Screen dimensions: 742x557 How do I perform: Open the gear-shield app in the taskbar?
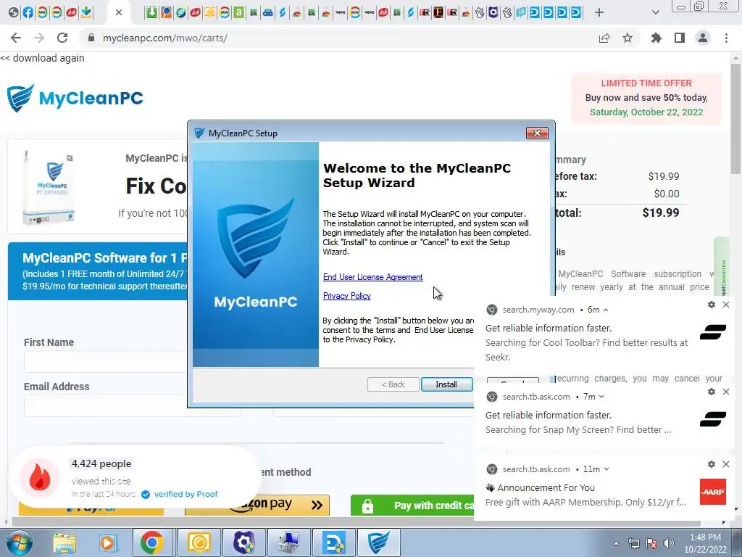(244, 542)
